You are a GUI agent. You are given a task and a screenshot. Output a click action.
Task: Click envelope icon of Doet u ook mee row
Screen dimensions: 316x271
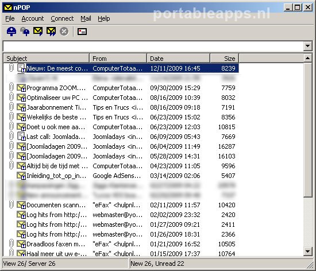21,127
